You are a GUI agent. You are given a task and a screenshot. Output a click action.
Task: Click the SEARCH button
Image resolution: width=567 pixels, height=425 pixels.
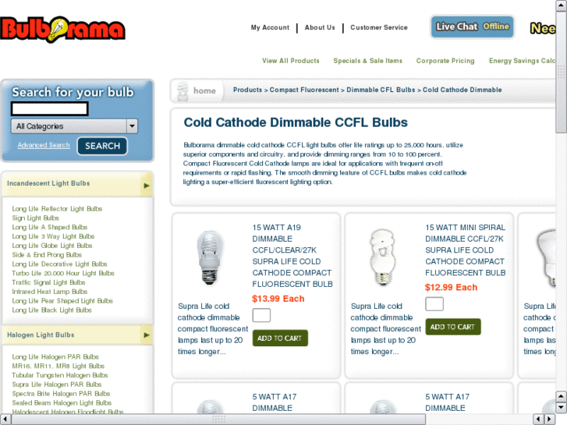[x=102, y=146]
